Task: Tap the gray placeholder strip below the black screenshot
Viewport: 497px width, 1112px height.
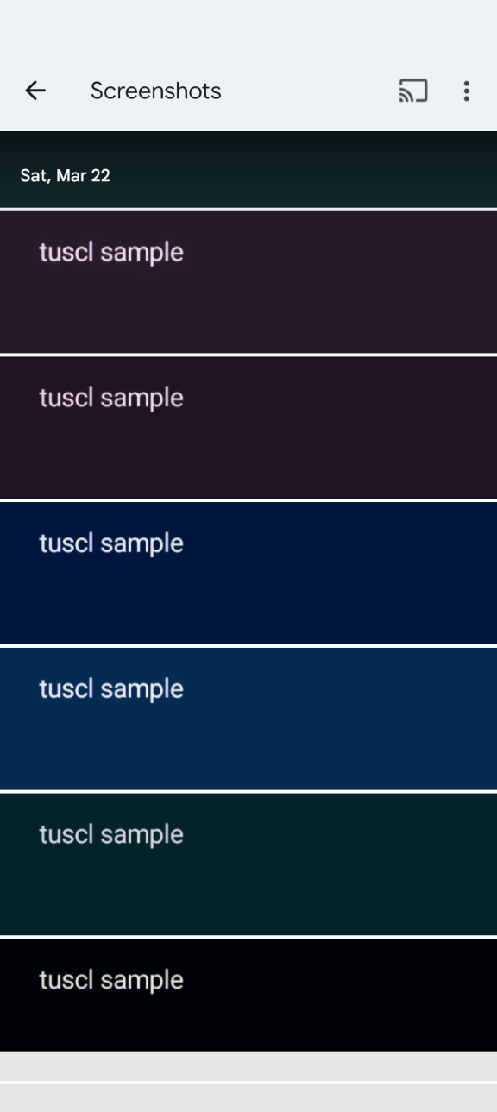Action: (248, 1065)
